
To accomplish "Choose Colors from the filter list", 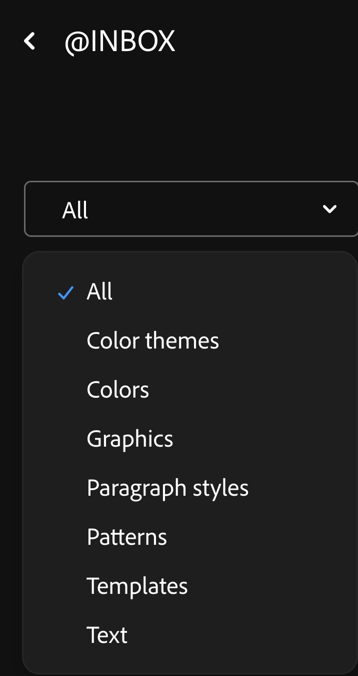I will (x=118, y=390).
